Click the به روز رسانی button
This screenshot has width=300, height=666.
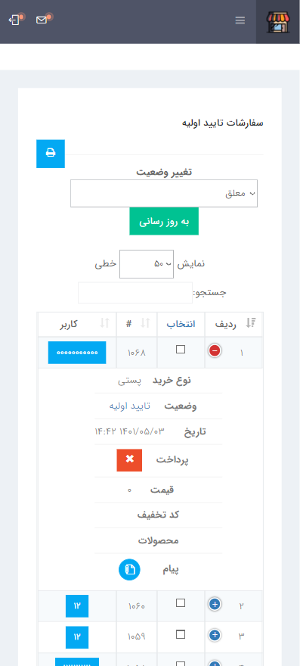(164, 221)
